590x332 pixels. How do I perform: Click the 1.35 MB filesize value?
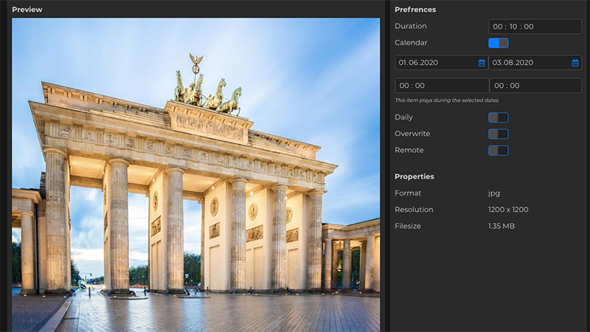coord(502,226)
